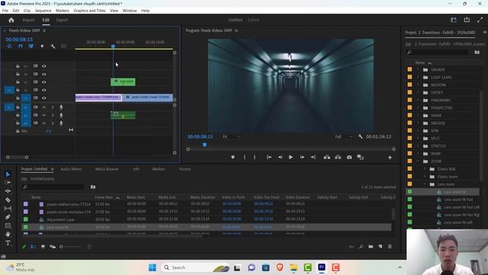Sort by the Frame Rate column header
Screen dimensions: 488x275
tap(104, 197)
